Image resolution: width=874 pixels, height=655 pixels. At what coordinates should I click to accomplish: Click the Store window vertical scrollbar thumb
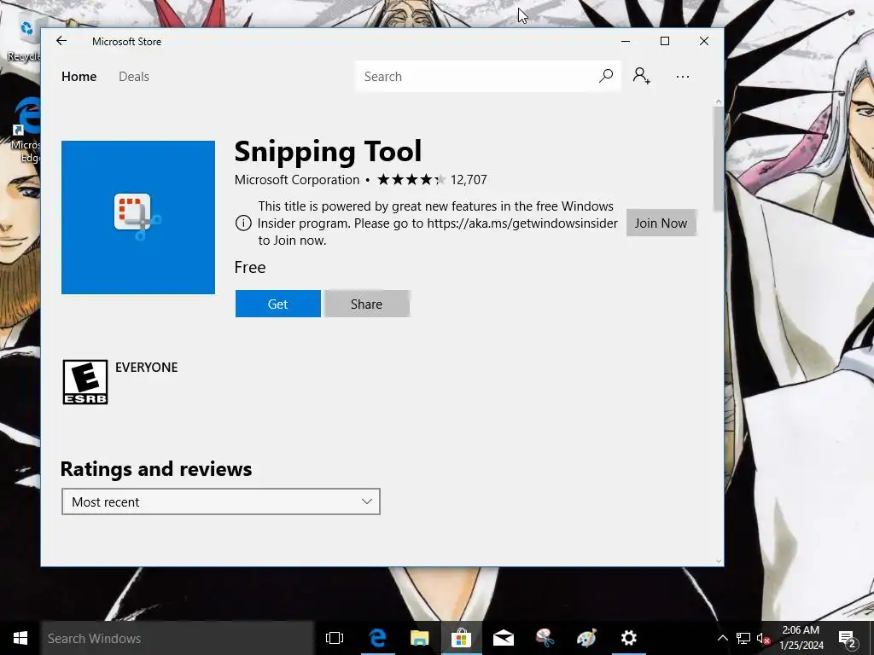[x=718, y=159]
